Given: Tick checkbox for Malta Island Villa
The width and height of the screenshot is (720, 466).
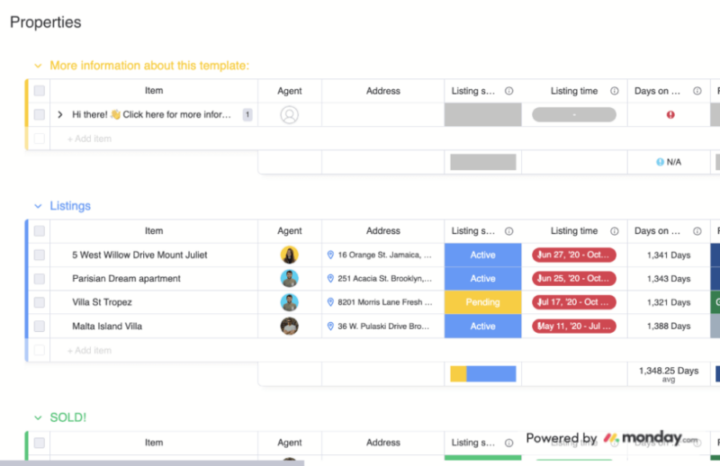Looking at the screenshot, I should pyautogui.click(x=40, y=326).
